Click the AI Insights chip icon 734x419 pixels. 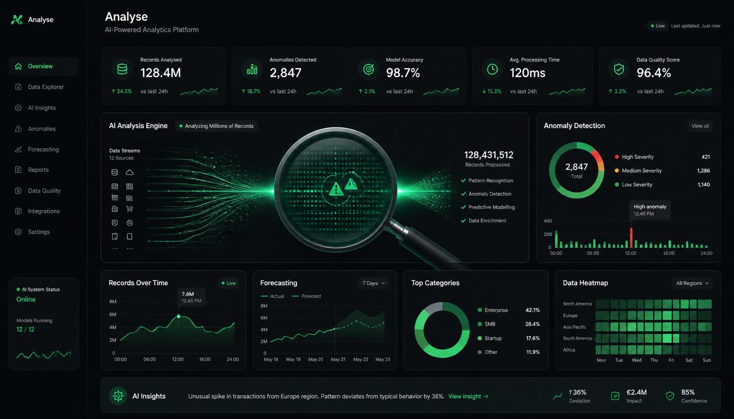118,396
